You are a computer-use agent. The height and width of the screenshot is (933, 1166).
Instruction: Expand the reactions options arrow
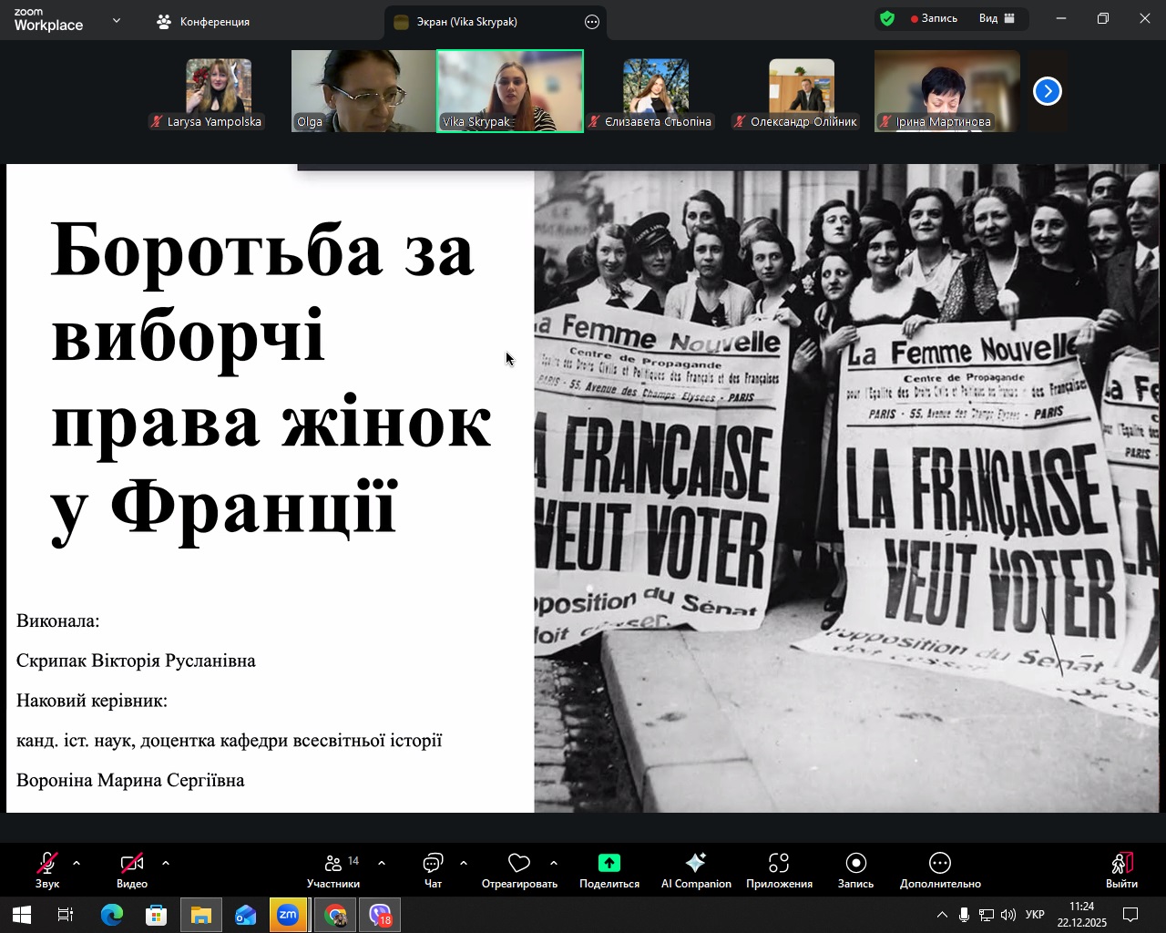click(554, 863)
